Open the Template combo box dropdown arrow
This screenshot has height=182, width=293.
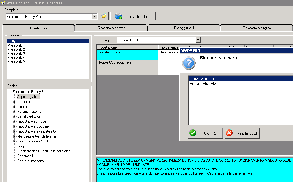coord(95,16)
